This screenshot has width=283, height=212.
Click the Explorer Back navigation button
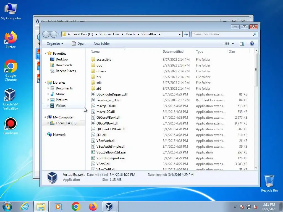(x=46, y=34)
